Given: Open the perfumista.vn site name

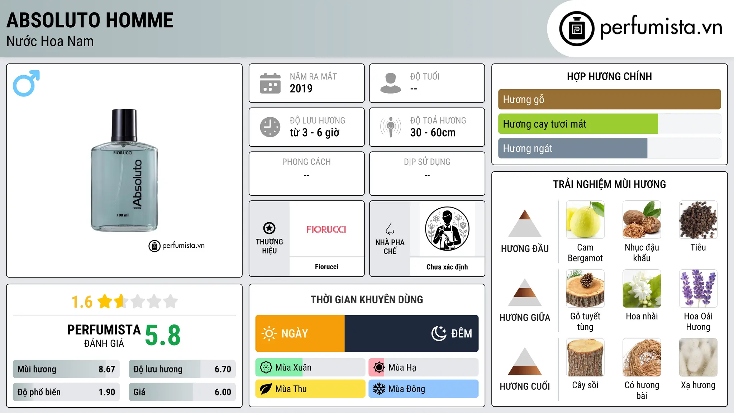Looking at the screenshot, I should [661, 27].
